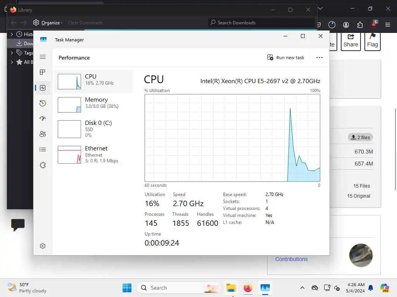
Task: Open Task Manager navigation hamburger menu
Action: click(43, 57)
